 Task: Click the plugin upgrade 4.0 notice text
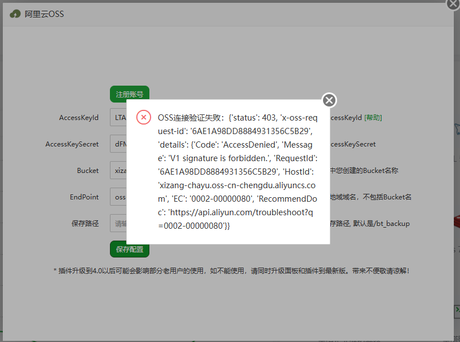click(231, 270)
